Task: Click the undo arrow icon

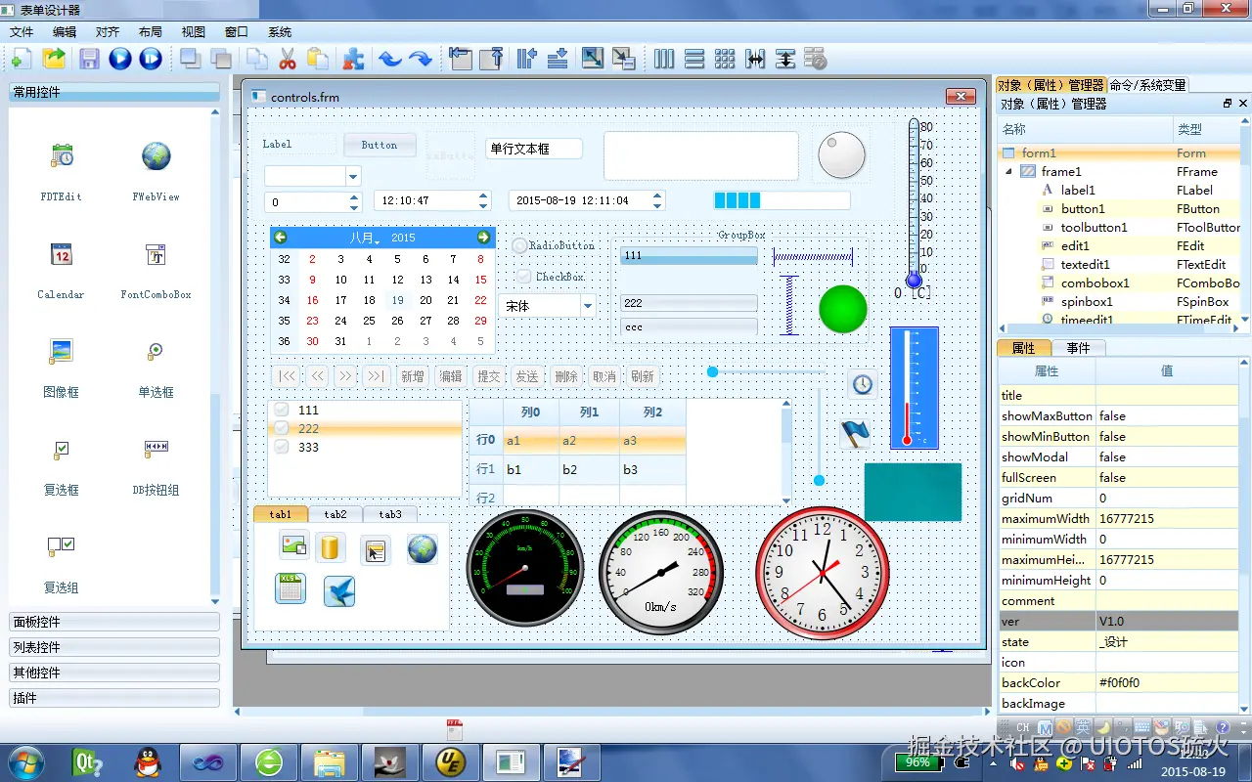Action: pos(390,59)
